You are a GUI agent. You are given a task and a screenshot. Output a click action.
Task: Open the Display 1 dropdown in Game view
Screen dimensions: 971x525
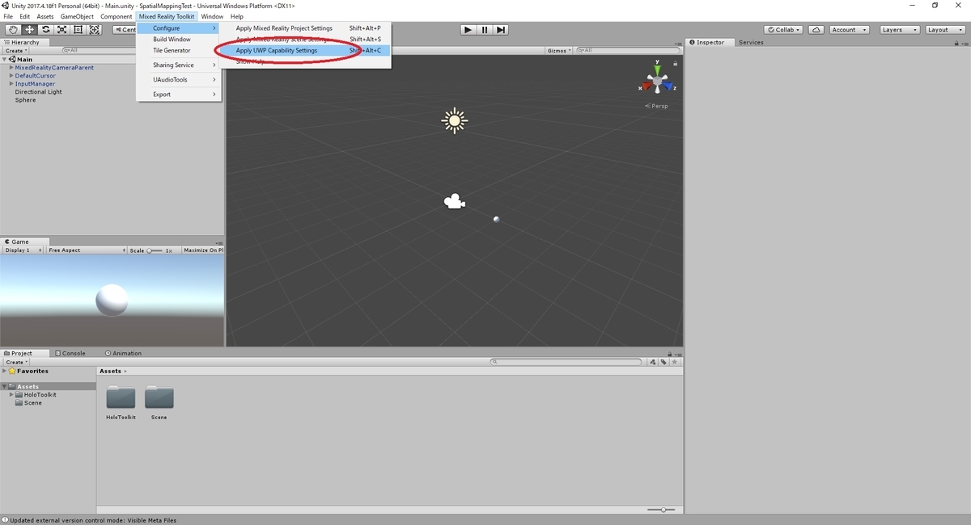[22, 250]
